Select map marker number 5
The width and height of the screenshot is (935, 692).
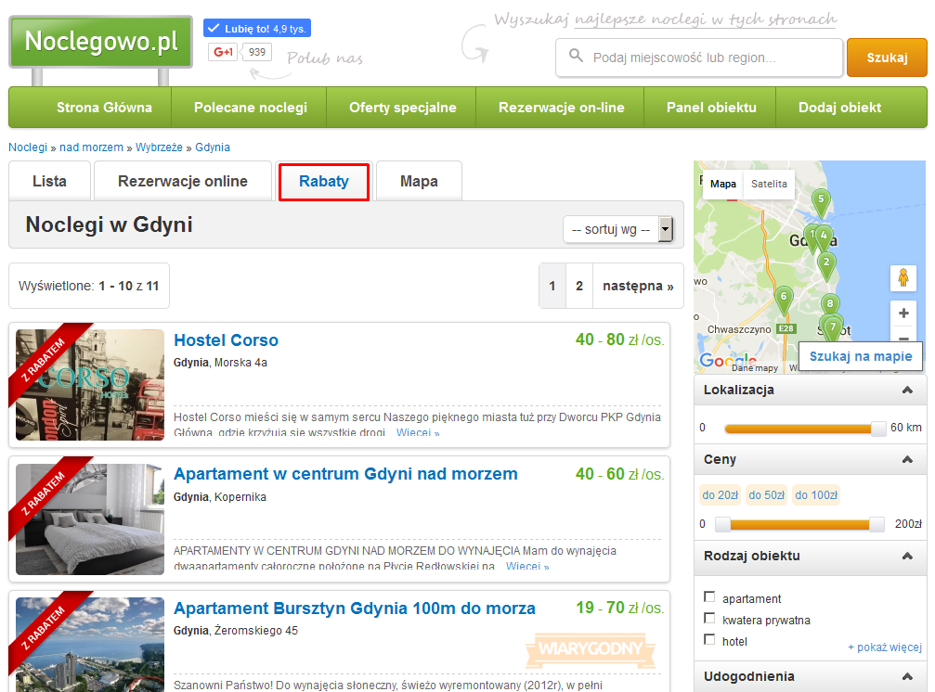pos(821,202)
